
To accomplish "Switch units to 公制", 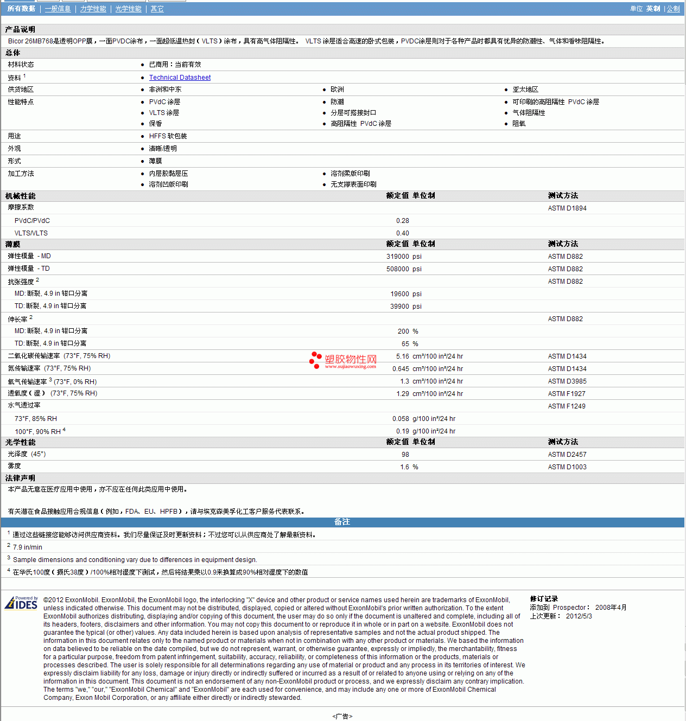I will click(x=673, y=9).
